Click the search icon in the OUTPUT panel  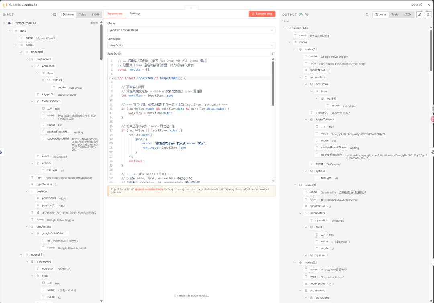pyautogui.click(x=367, y=14)
